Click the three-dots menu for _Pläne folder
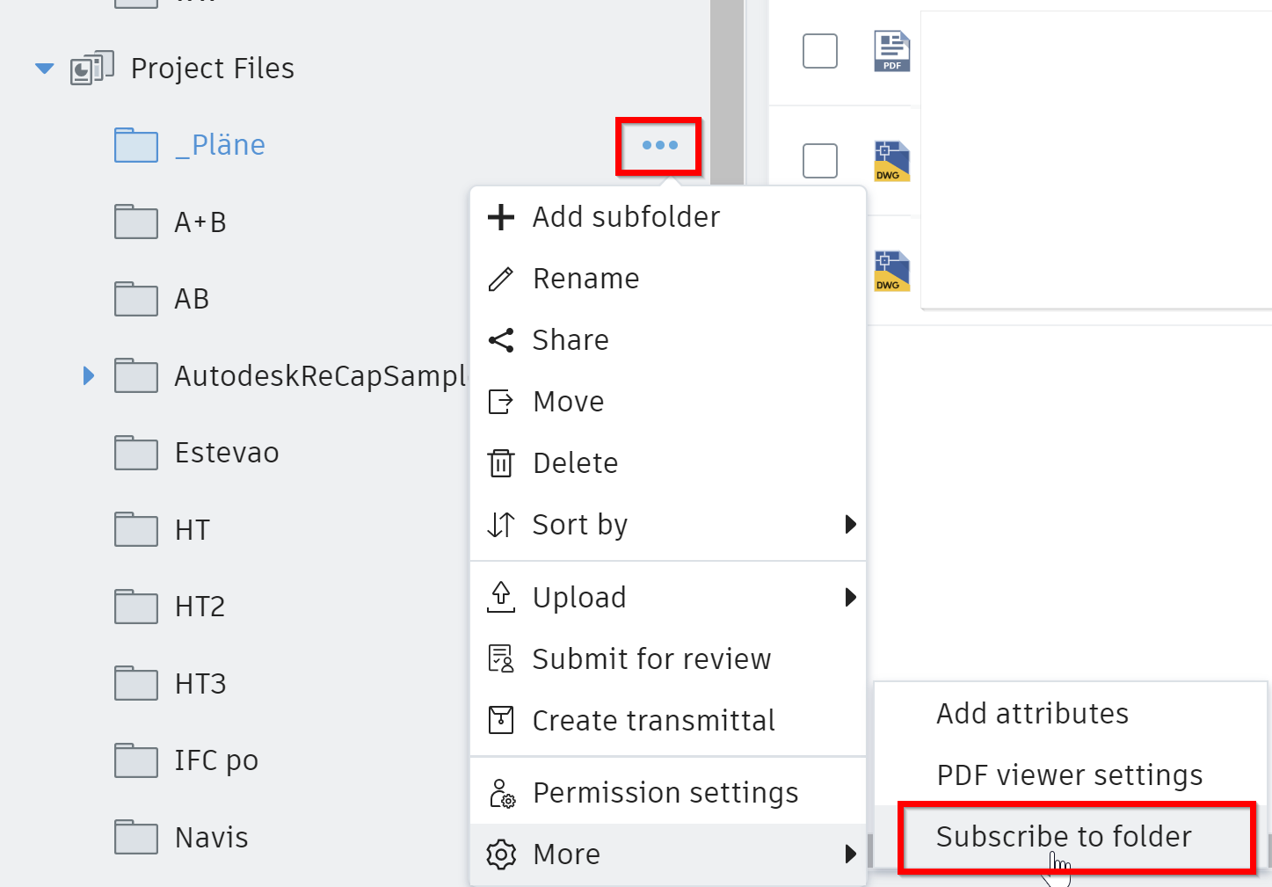Image resolution: width=1272 pixels, height=887 pixels. point(659,145)
